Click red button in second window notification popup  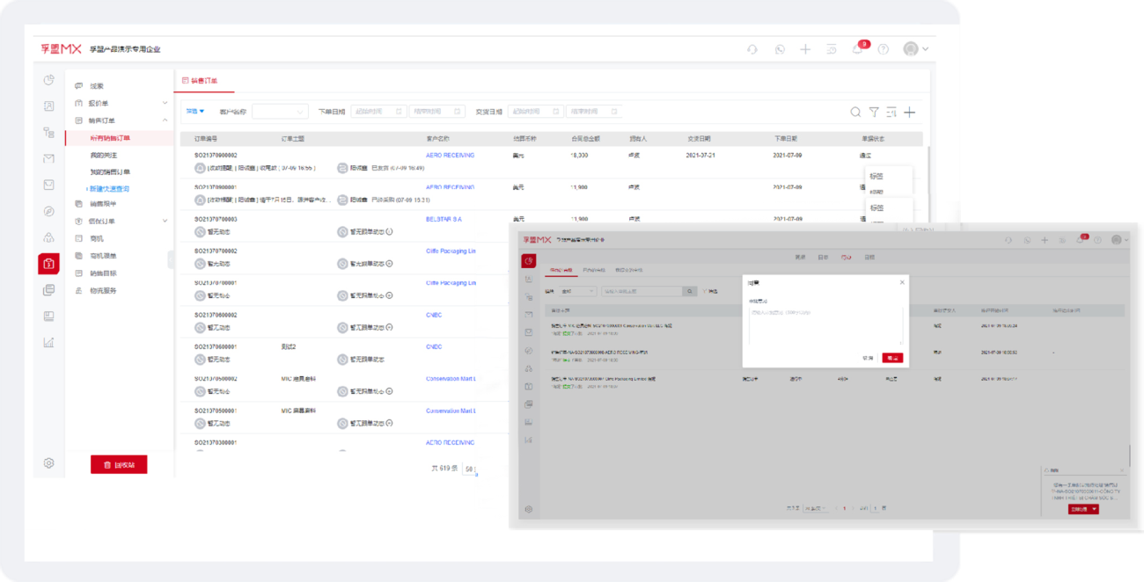1083,509
